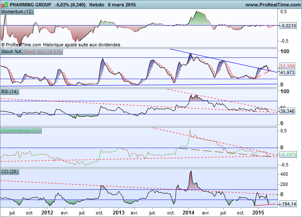Open the Momentum (12) indicator label
302x217 pixels.
click(x=17, y=11)
